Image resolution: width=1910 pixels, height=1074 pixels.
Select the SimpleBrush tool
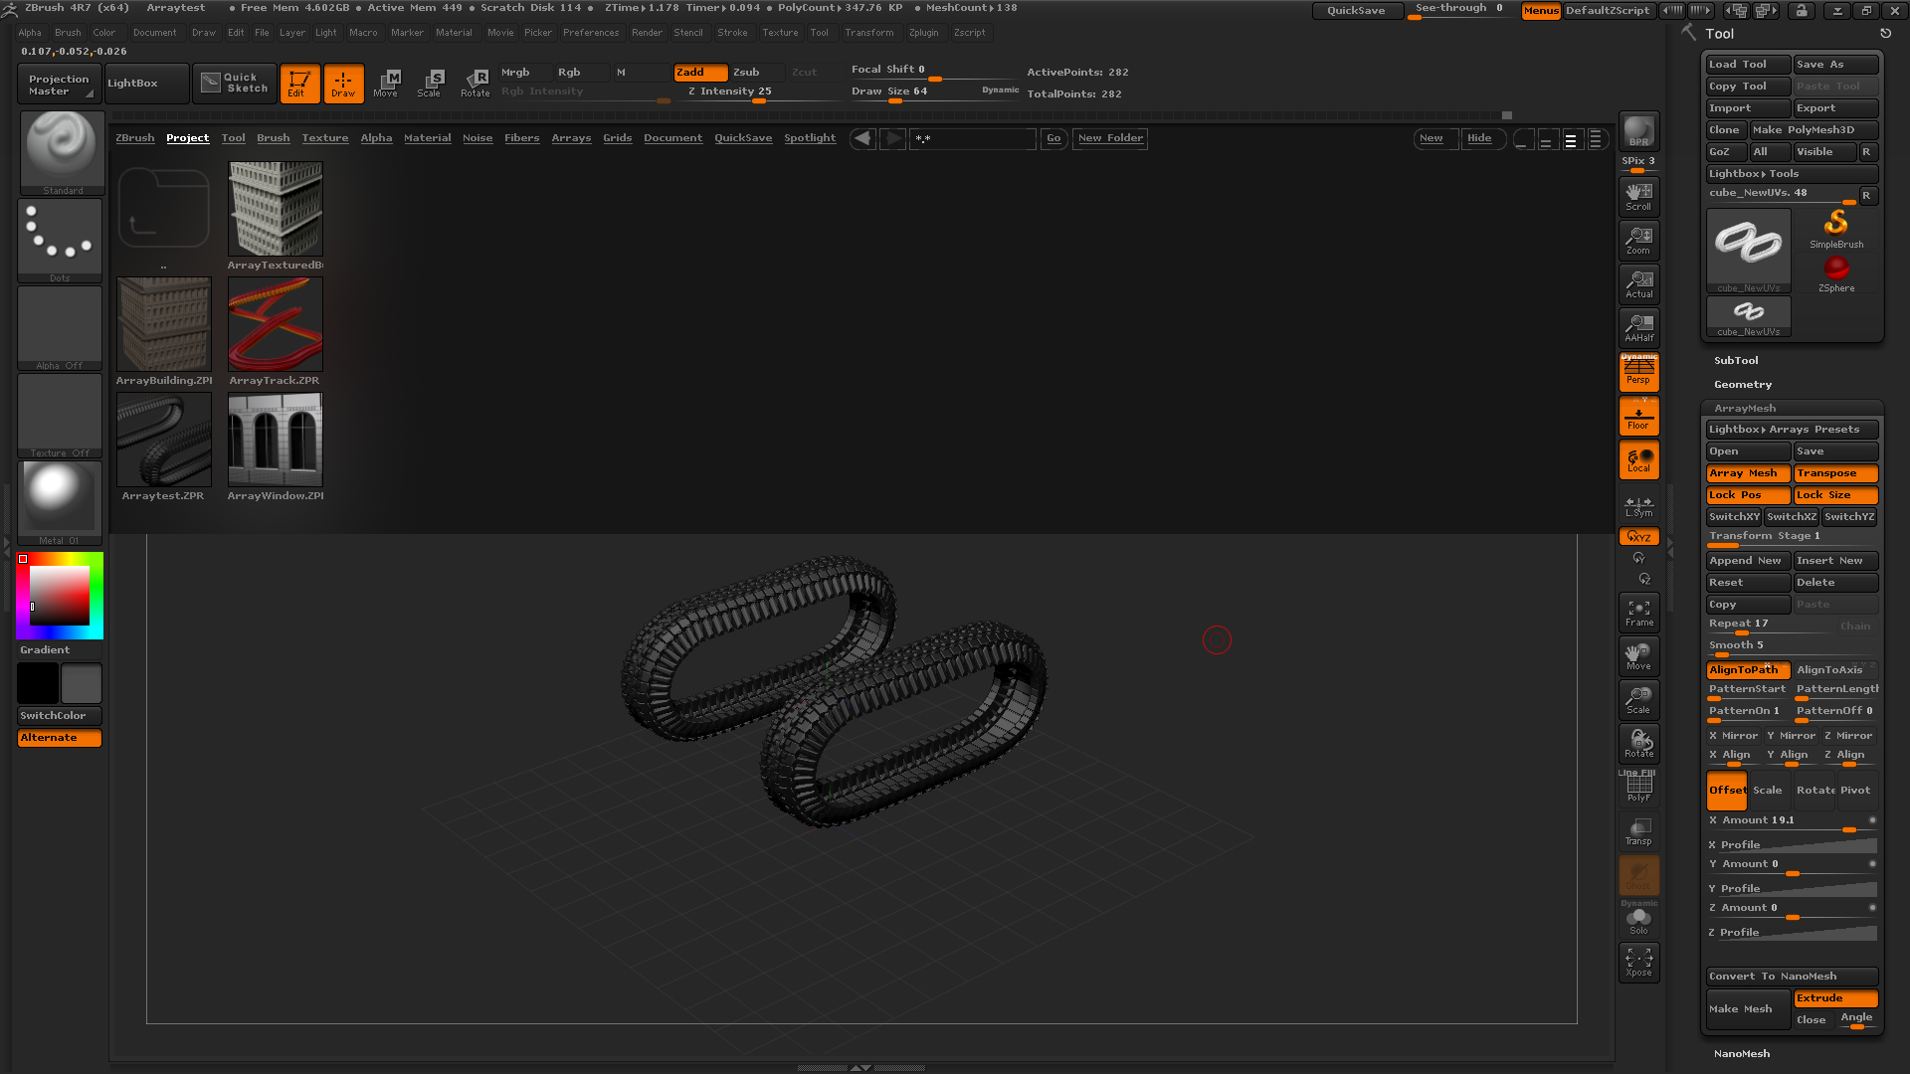(1836, 229)
